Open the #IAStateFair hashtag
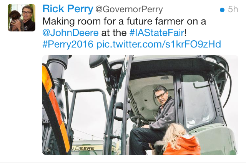Image resolution: width=246 pixels, height=164 pixels. pyautogui.click(x=157, y=33)
